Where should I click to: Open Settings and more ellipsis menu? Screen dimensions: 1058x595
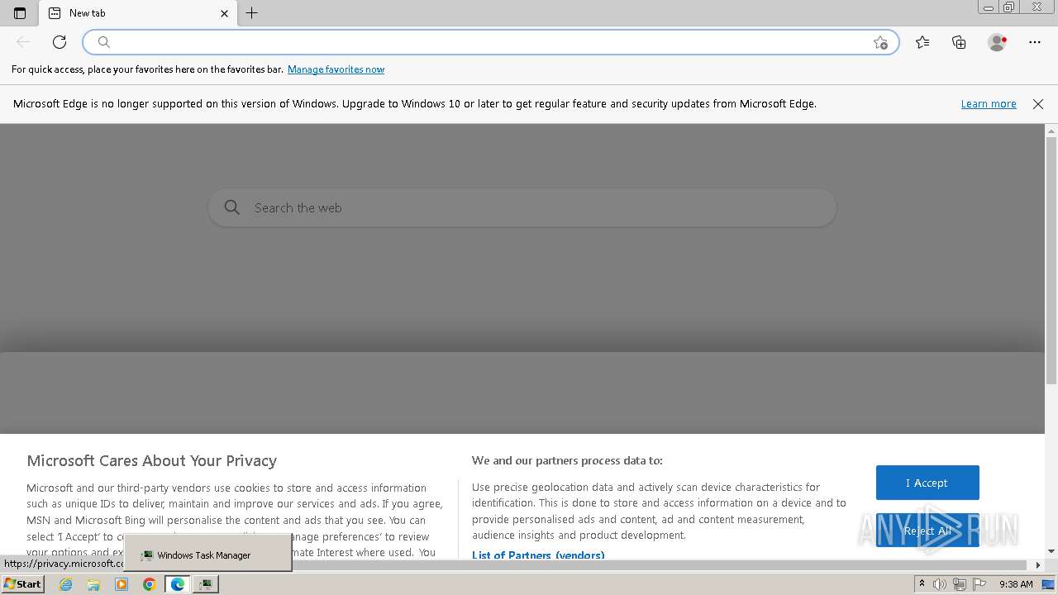click(1035, 42)
